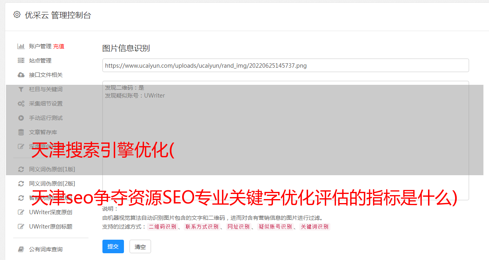Screen dimensions: 489x260
Task: Click the server icon for 站点管理
Action: pyautogui.click(x=21, y=61)
